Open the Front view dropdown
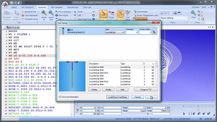217x122 pixels. coord(80,12)
